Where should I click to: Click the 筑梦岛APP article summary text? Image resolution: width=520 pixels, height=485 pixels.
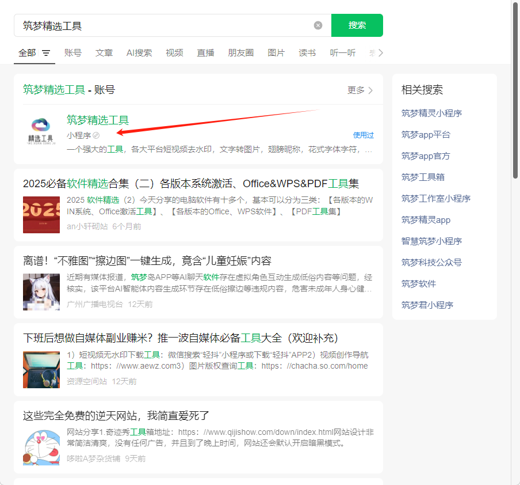[x=220, y=283]
